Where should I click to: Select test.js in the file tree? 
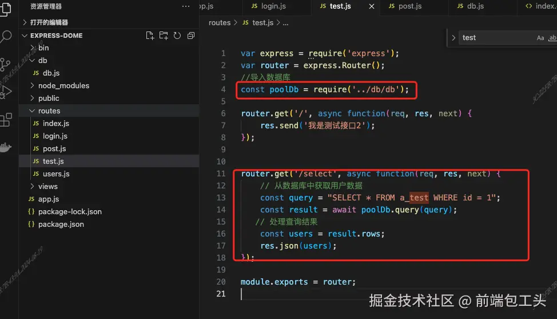coord(109,161)
